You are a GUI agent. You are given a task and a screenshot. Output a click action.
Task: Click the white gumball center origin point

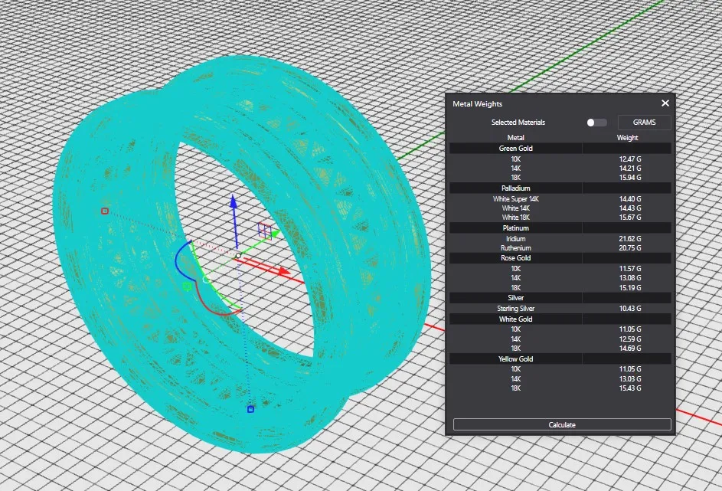[x=238, y=255]
